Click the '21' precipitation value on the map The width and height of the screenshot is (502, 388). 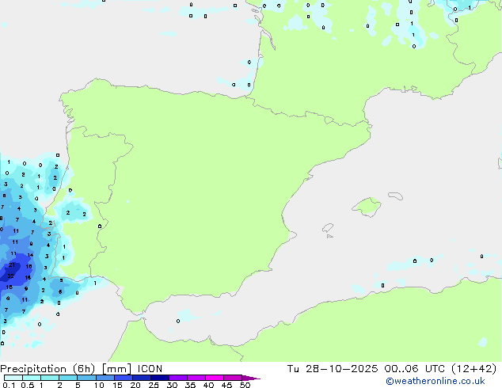[x=12, y=264]
